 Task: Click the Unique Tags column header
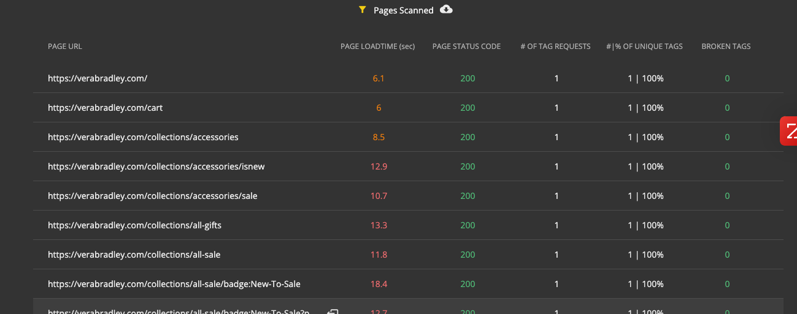click(x=644, y=47)
